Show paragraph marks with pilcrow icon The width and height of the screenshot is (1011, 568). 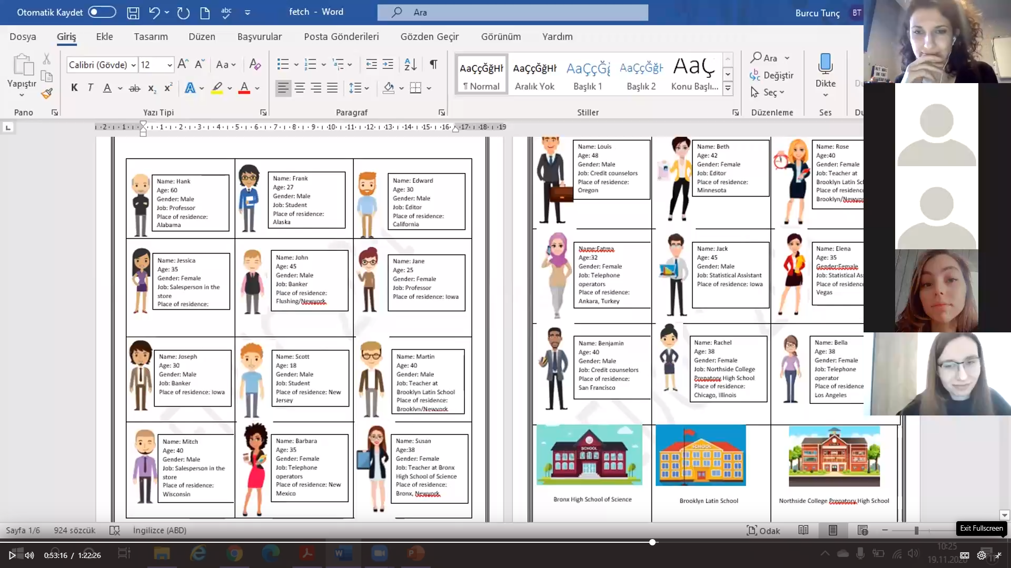(433, 64)
